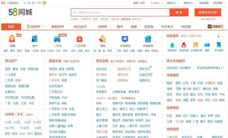Click 平板电脑 link
The width and height of the screenshot is (228, 138).
click(x=54, y=97)
